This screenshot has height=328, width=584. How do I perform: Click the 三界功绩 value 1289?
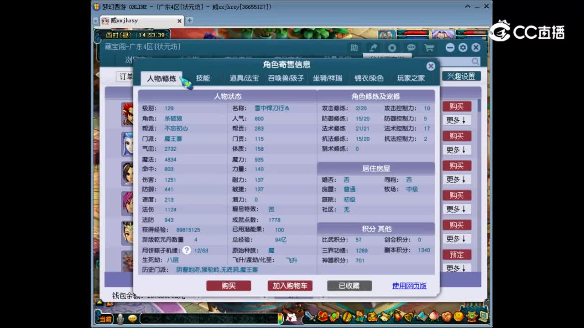coord(362,251)
